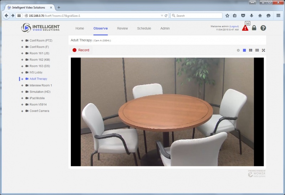Click the Adult Therapy live video feed

tap(167, 112)
